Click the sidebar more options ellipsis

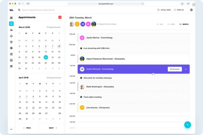point(12,129)
